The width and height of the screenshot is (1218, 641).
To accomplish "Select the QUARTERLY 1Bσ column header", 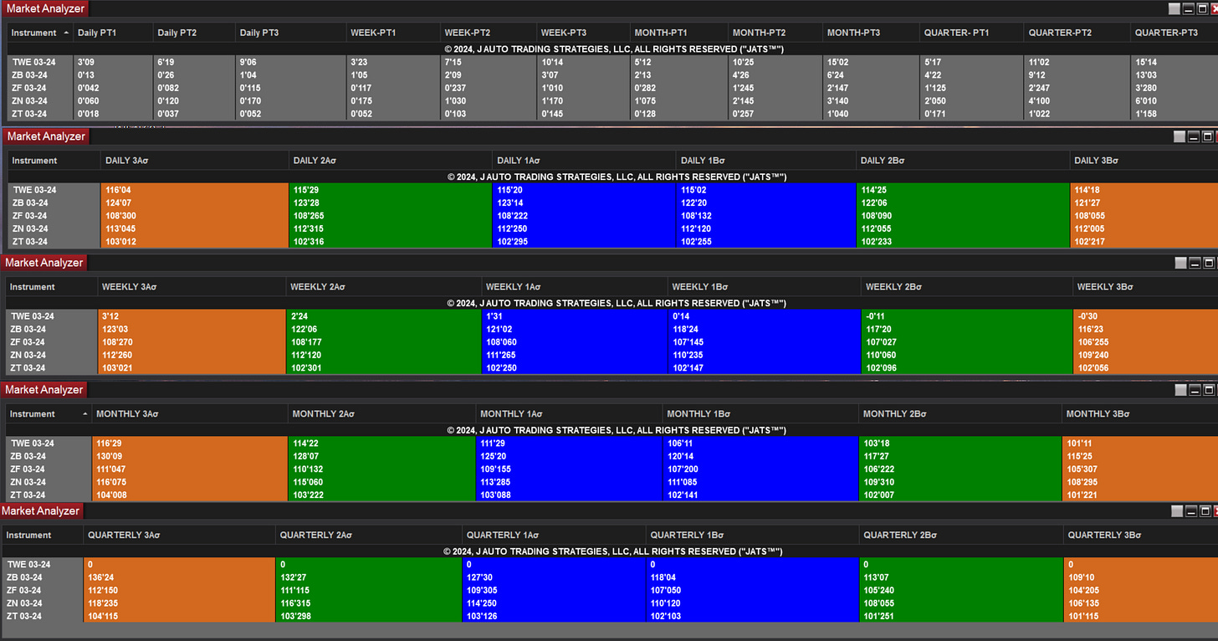I will pyautogui.click(x=752, y=535).
